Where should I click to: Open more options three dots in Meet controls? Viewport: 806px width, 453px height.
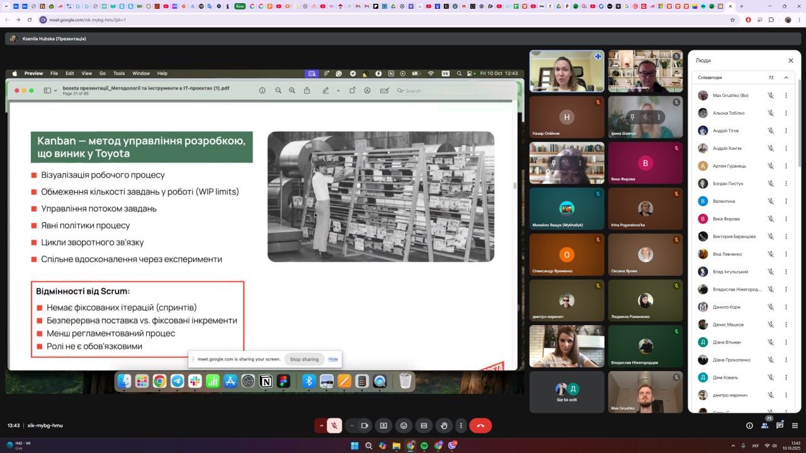coord(462,425)
